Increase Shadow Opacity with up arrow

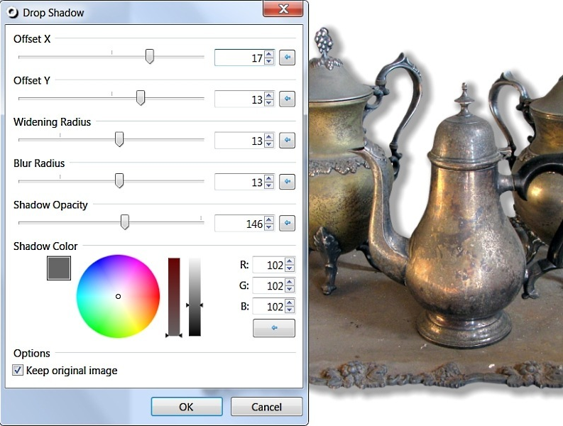click(x=269, y=219)
